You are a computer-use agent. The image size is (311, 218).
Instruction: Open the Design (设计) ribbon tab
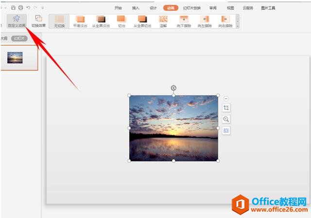tap(153, 8)
